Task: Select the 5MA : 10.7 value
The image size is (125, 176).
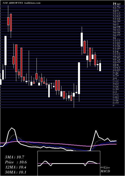Action: (x=14, y=157)
